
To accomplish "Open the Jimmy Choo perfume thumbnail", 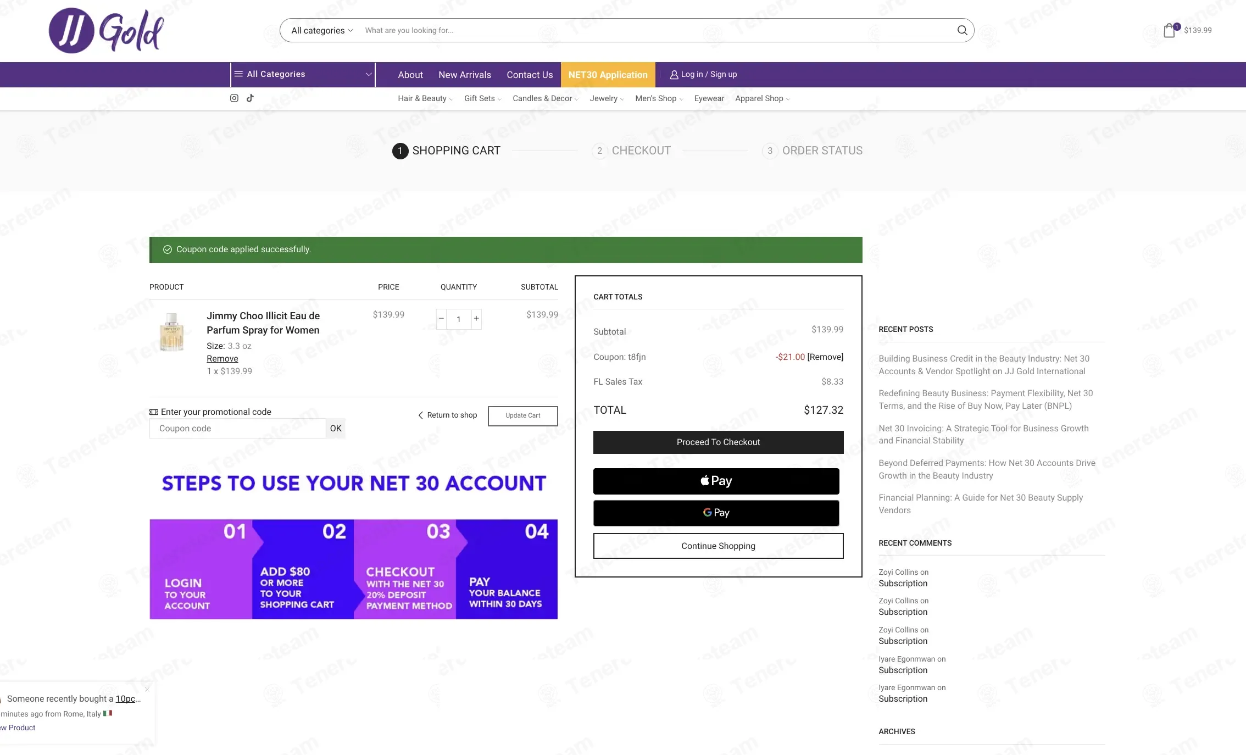I will [x=172, y=332].
